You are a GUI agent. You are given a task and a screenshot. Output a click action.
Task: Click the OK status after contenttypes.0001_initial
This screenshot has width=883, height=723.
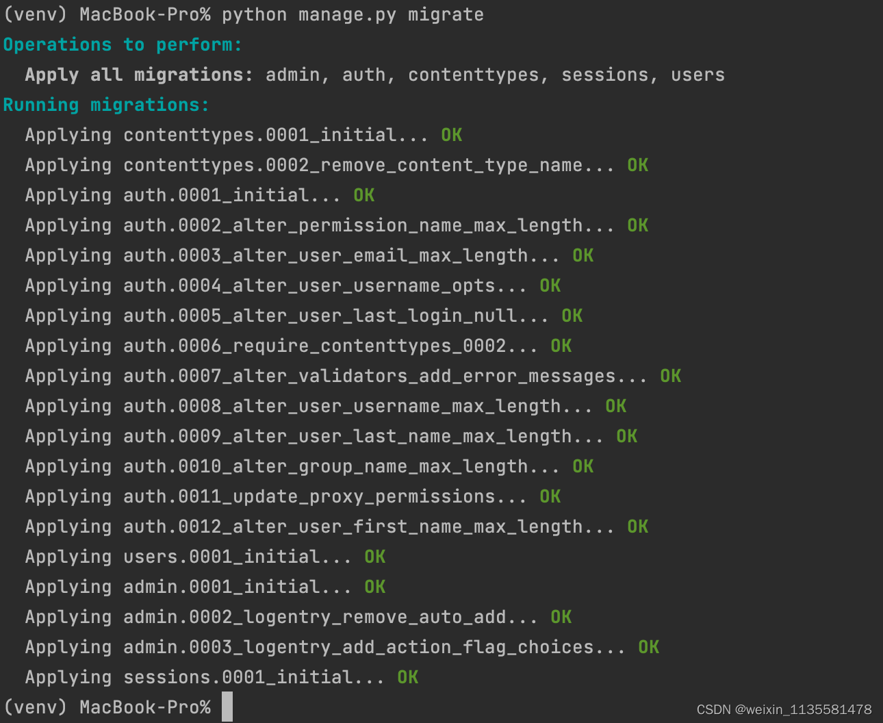point(452,135)
